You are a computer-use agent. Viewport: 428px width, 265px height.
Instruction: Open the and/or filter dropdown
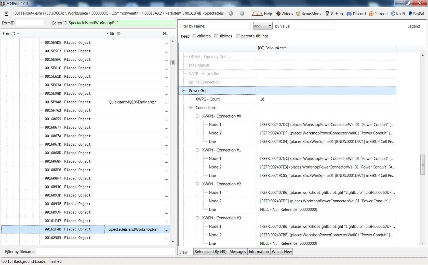(x=263, y=26)
